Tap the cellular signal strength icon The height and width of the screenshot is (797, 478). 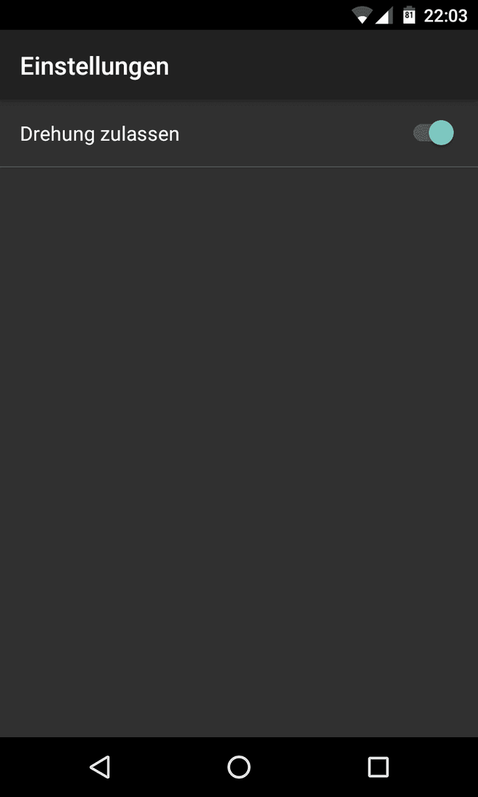click(384, 15)
